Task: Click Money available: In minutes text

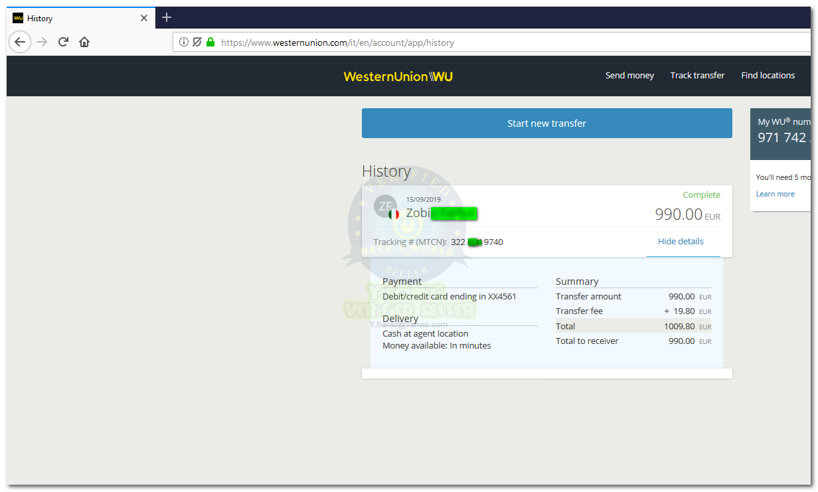Action: click(x=436, y=346)
